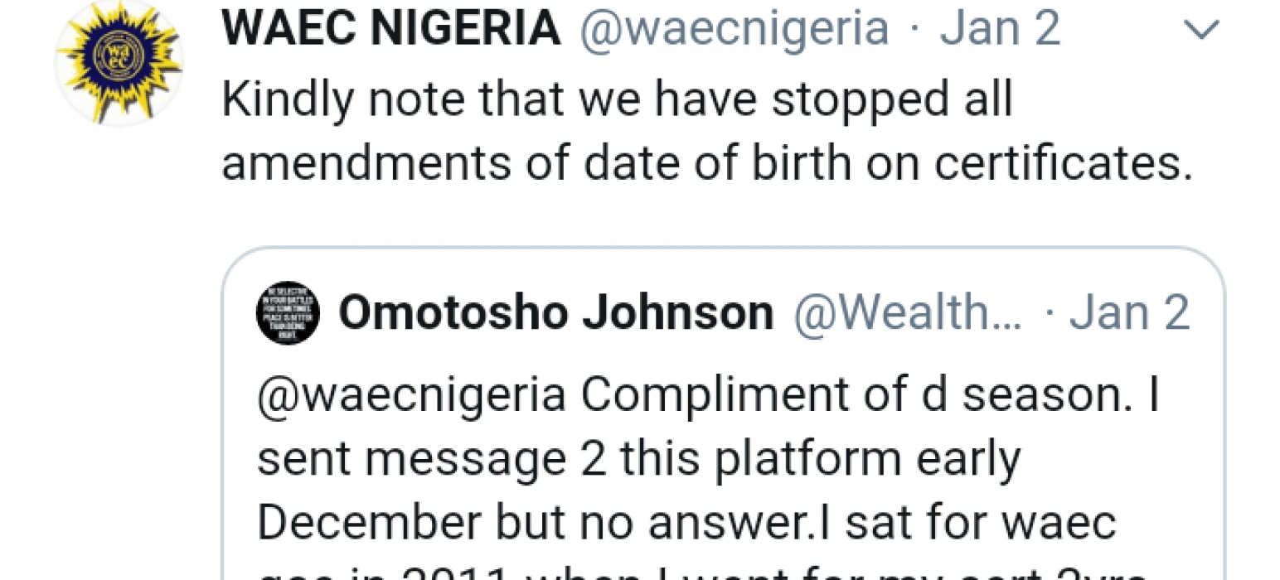Open the quoted tweet card border area
This screenshot has width=1280, height=580.
pyautogui.click(x=723, y=413)
